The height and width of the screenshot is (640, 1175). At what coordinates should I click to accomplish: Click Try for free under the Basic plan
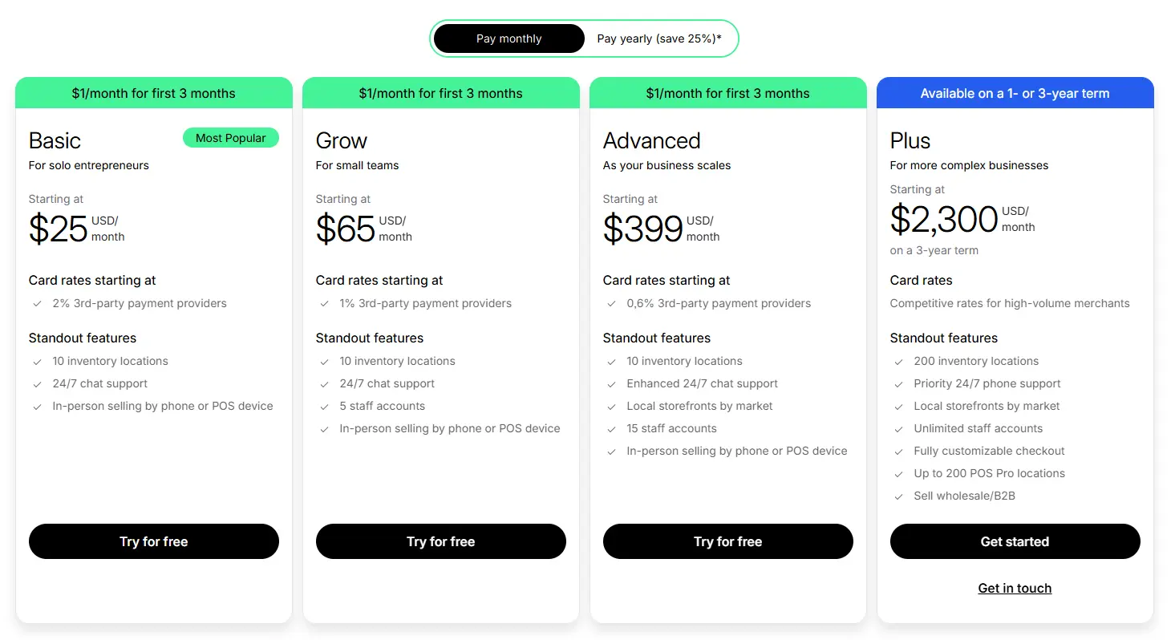click(153, 541)
